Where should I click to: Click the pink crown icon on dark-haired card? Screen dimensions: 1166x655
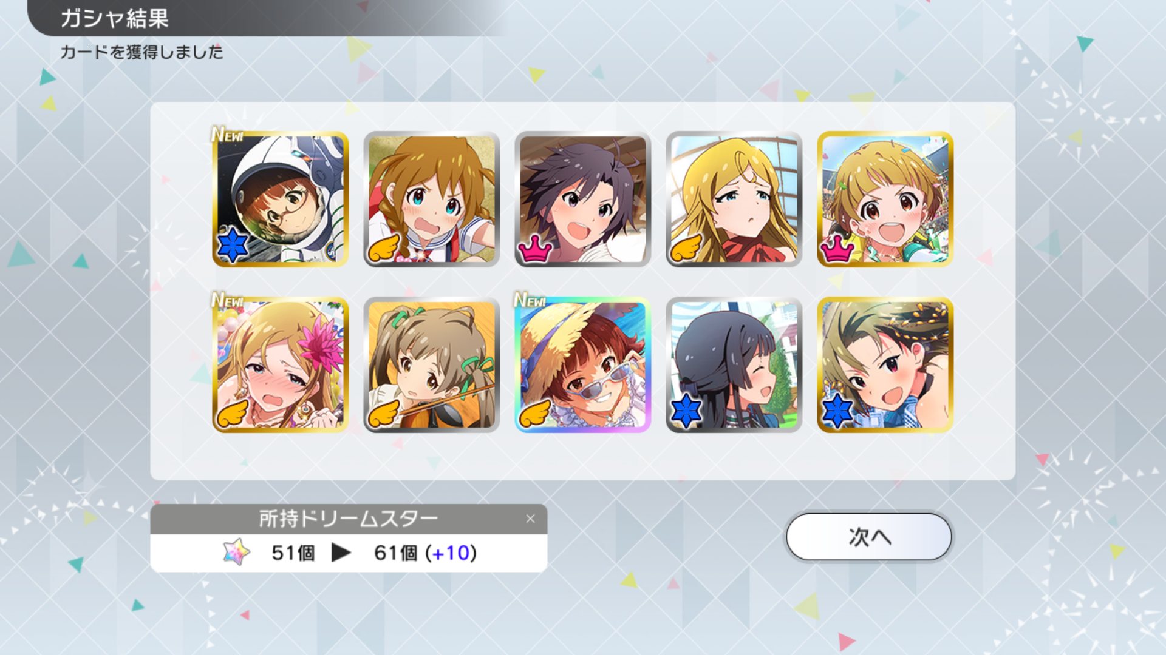click(535, 249)
